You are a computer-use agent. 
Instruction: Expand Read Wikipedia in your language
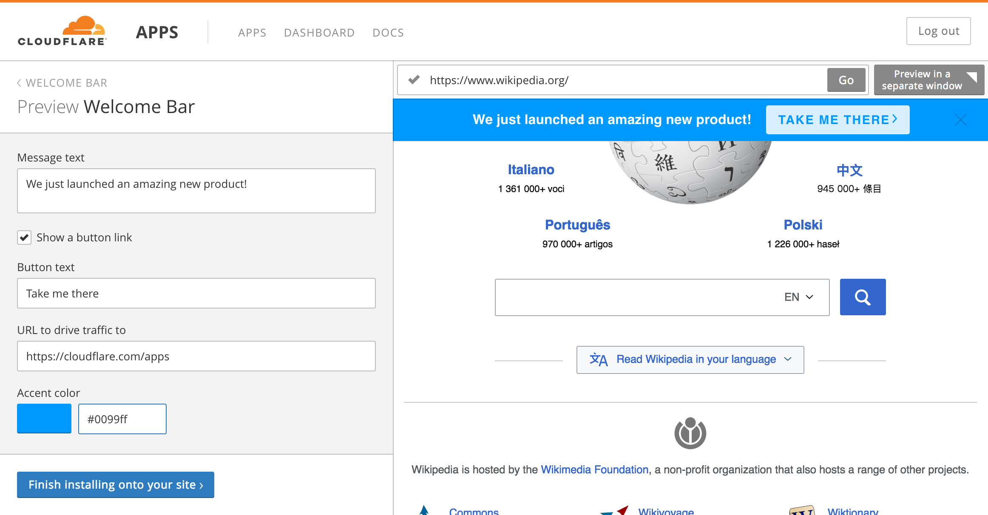click(690, 359)
